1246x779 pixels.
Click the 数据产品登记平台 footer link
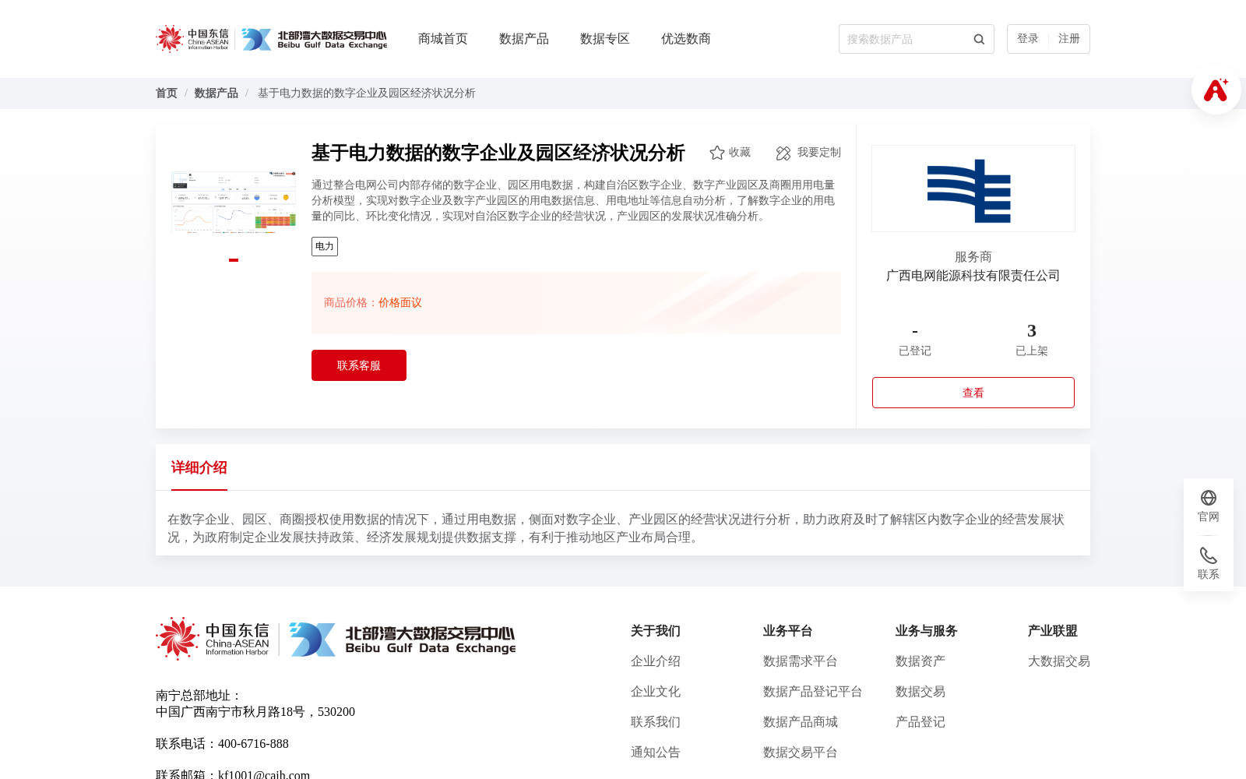coord(813,692)
